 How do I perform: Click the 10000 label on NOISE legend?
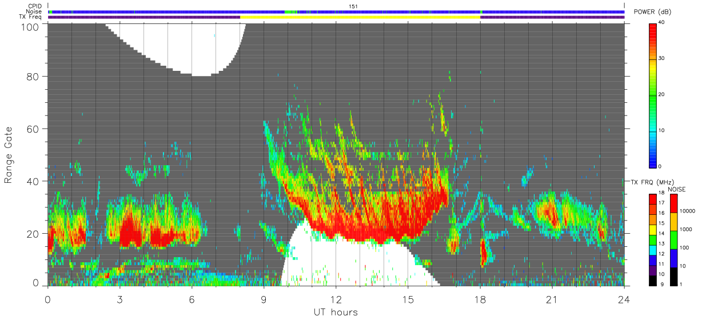point(688,211)
